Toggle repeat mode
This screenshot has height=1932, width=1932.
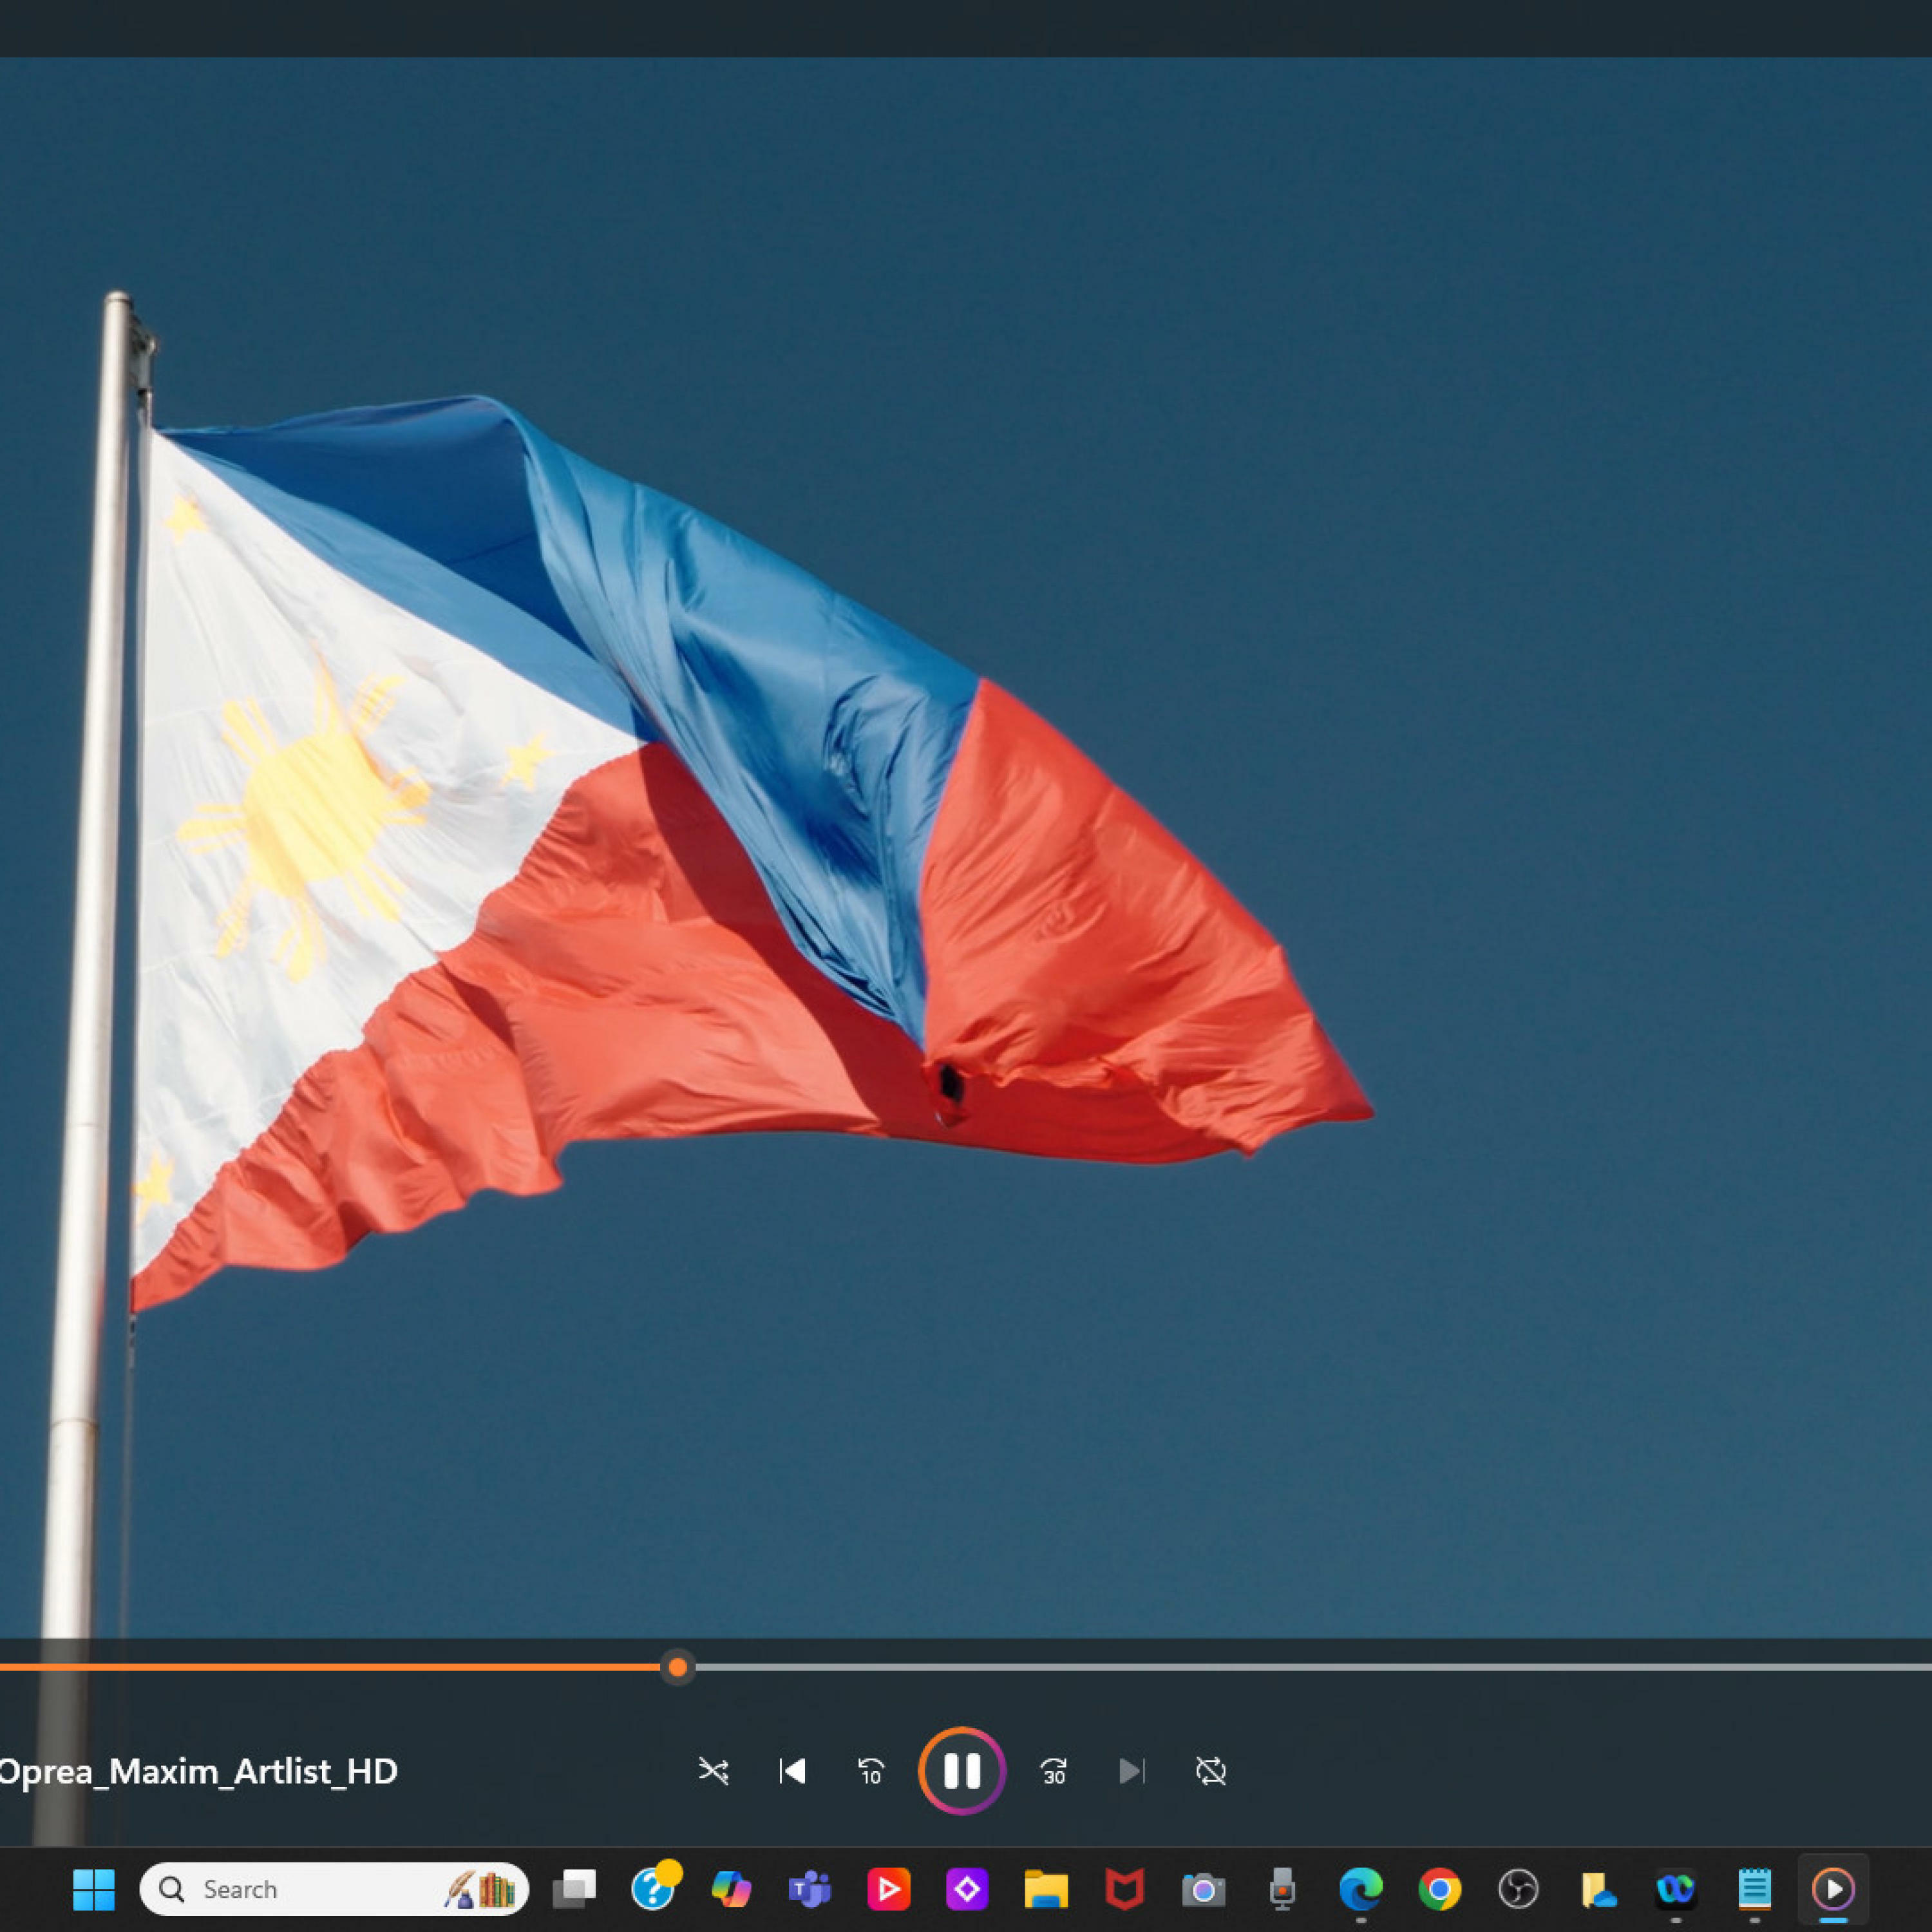pyautogui.click(x=1210, y=1771)
